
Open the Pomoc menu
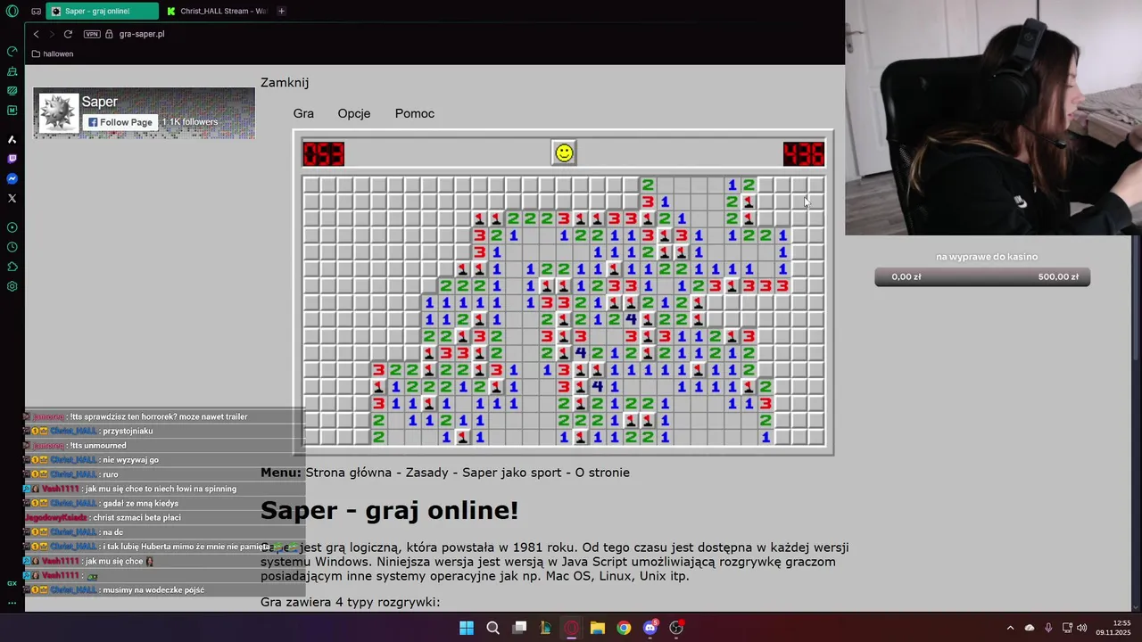tap(415, 113)
